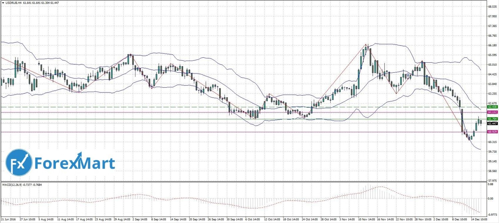Click the green 62.430 price level tag
This screenshot has width=499, height=223.
click(x=492, y=107)
